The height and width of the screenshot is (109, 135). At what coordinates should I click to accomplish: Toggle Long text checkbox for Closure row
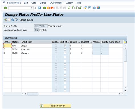coord(56,53)
